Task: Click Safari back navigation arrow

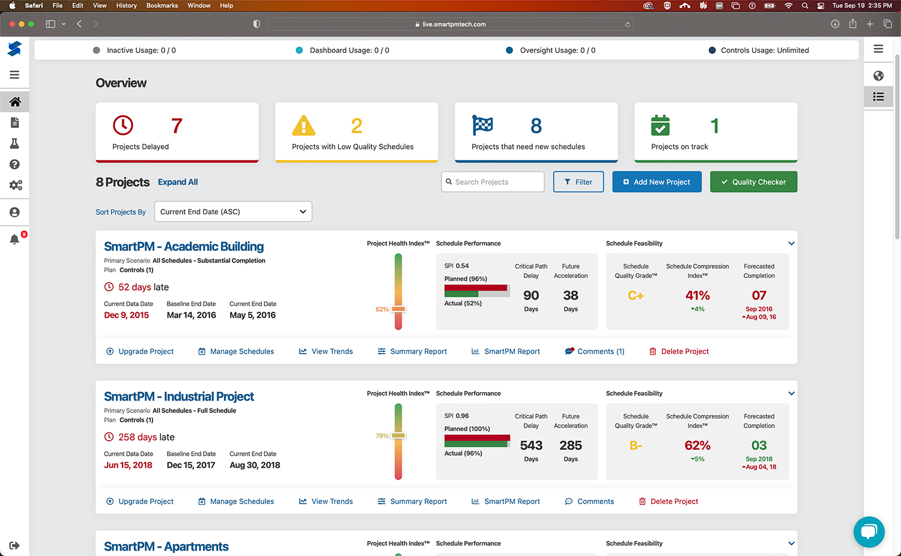Action: [x=79, y=24]
